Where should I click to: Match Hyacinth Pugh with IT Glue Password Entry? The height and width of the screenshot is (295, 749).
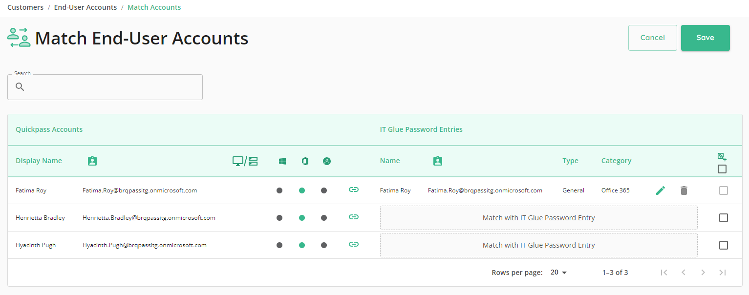coord(539,245)
